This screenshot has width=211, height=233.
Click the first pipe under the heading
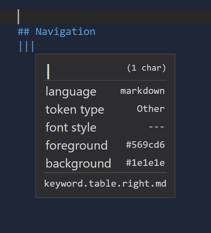[x=20, y=46]
